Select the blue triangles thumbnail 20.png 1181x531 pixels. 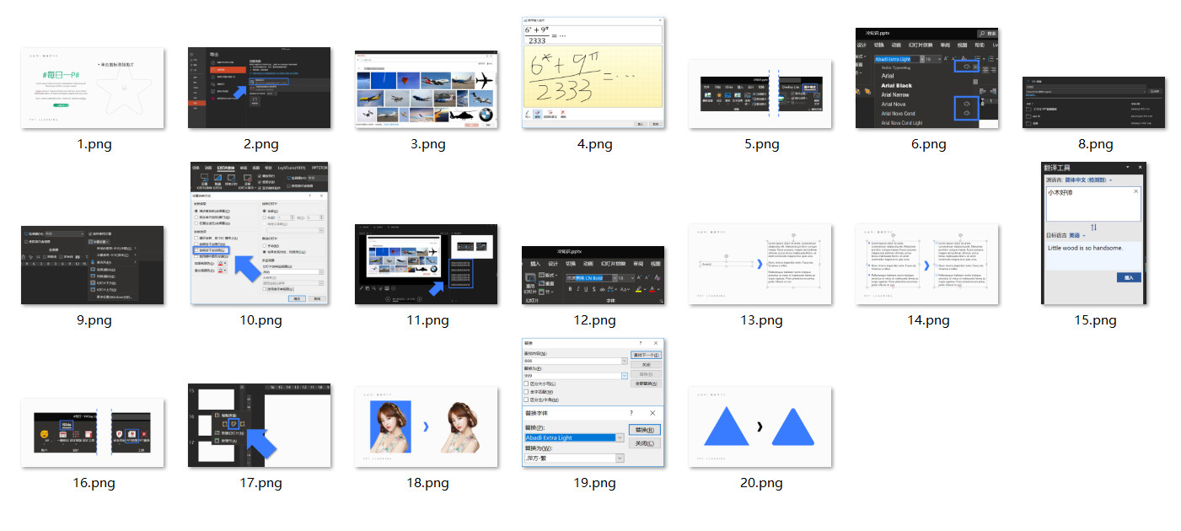(x=760, y=427)
